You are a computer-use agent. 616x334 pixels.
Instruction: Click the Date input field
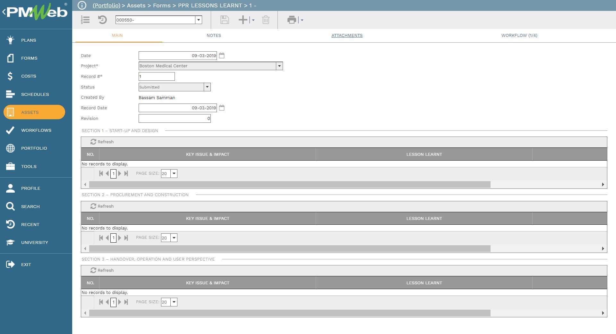[178, 55]
